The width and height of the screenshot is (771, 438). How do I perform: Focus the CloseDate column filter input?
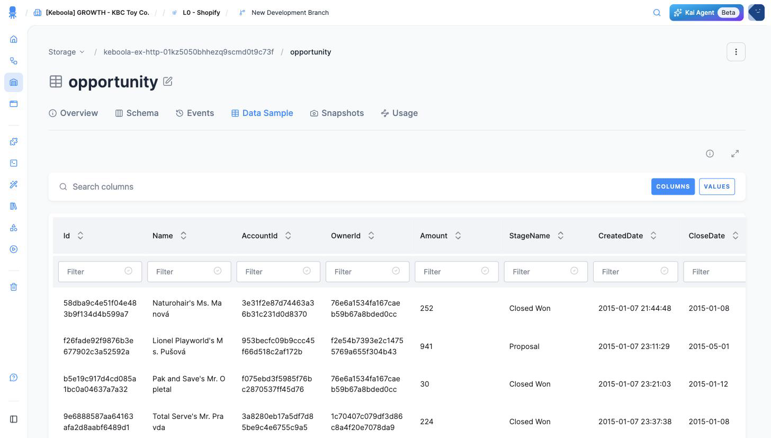[714, 272]
